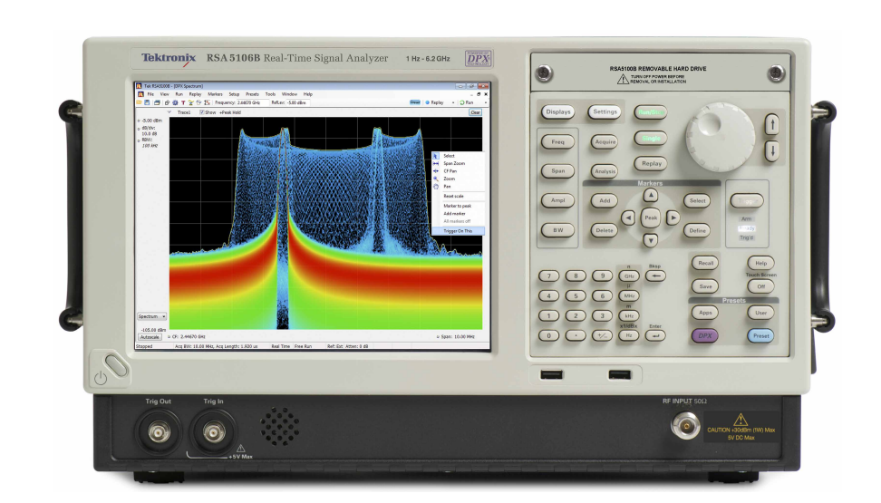This screenshot has width=881, height=503.
Task: Choose CF Pan from context menu
Action: [458, 171]
